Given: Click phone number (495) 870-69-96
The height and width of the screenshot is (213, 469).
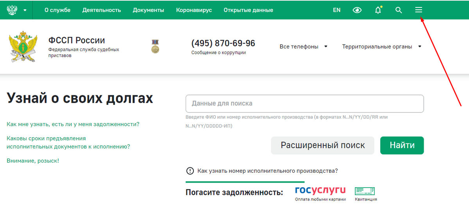Looking at the screenshot, I should [223, 43].
